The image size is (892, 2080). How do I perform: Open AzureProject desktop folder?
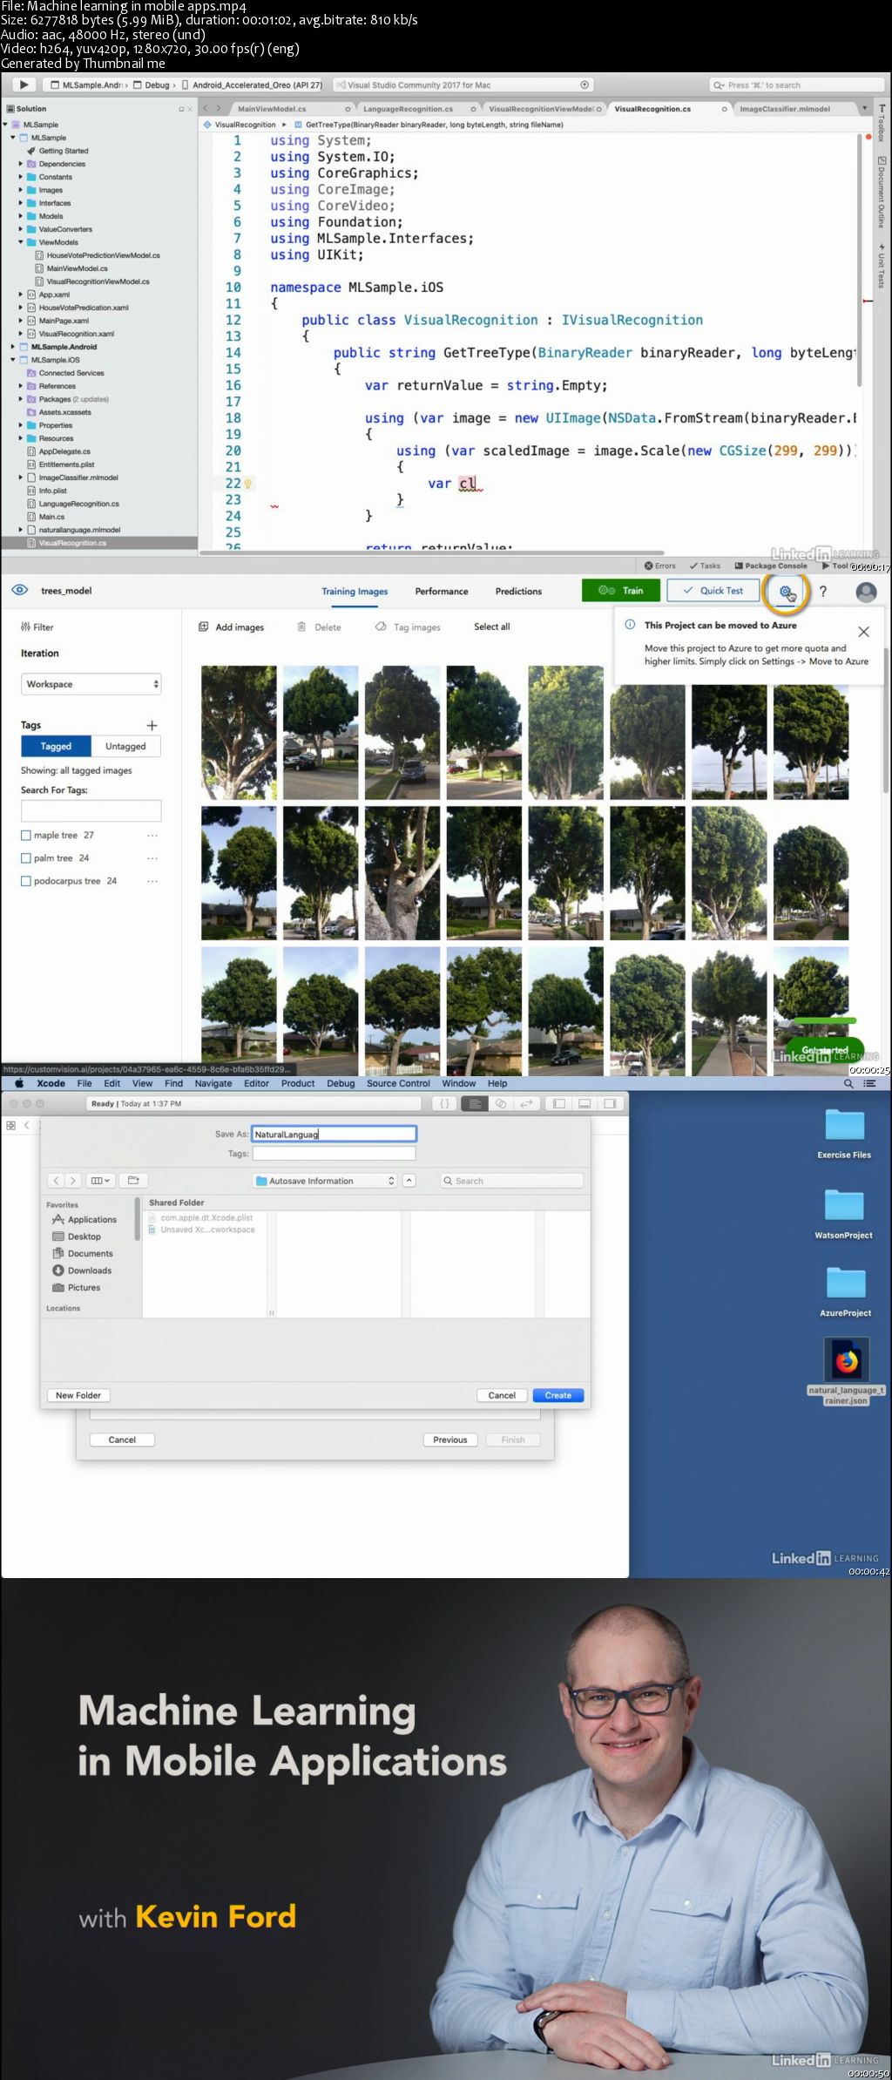point(845,1291)
